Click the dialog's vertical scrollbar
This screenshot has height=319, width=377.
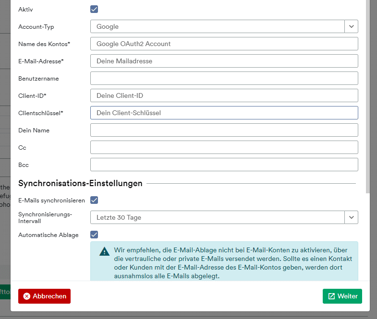point(367,96)
